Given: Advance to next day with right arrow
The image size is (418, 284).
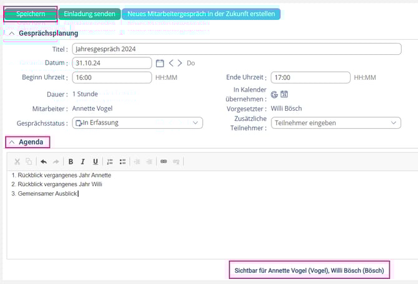Looking at the screenshot, I should click(x=180, y=63).
